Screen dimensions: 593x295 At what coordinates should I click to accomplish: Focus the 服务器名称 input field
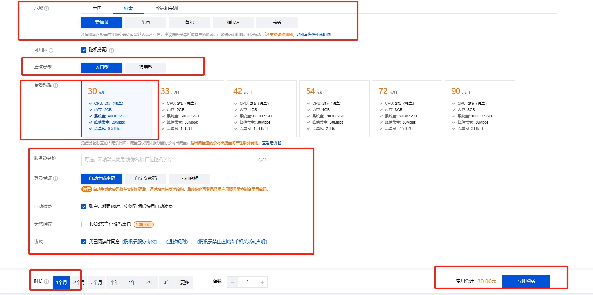pos(176,160)
